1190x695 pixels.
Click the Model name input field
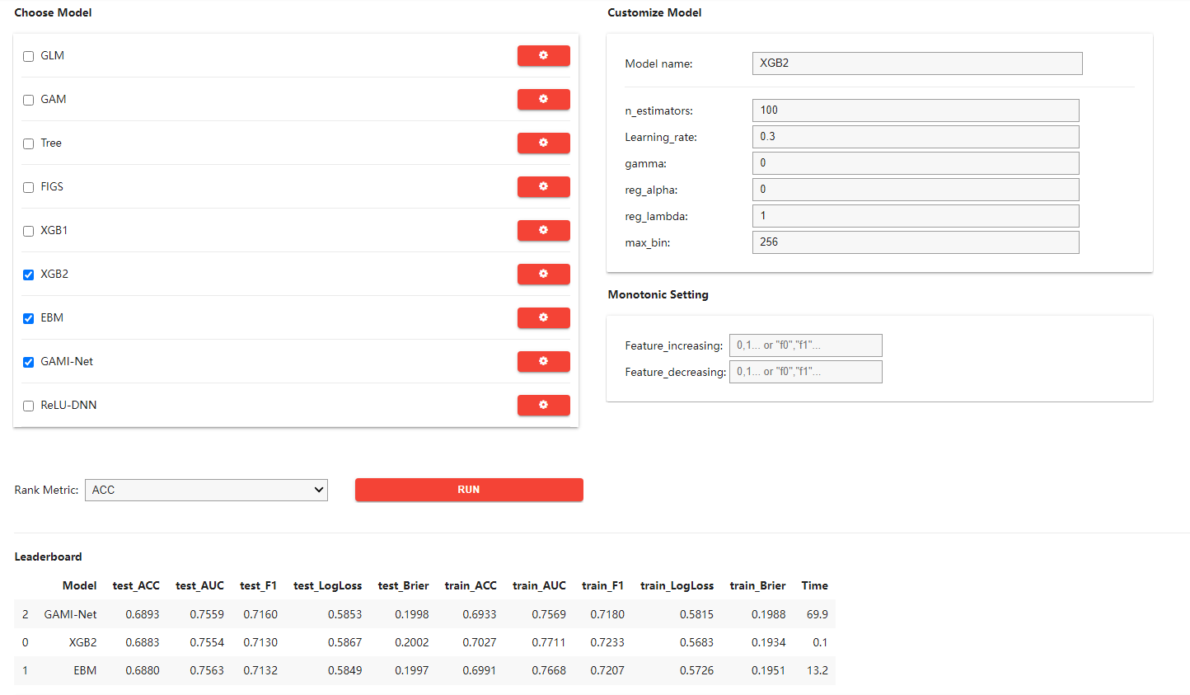(916, 63)
